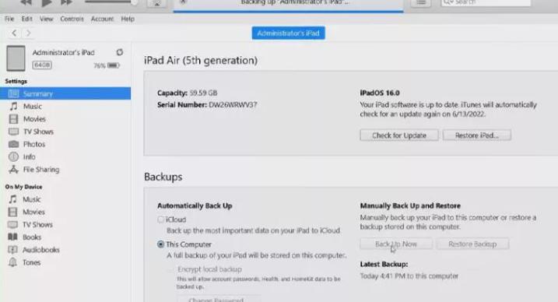Viewport: 558px width, 302px height.
Task: Click the previous track rewind button
Action: tap(26, 2)
